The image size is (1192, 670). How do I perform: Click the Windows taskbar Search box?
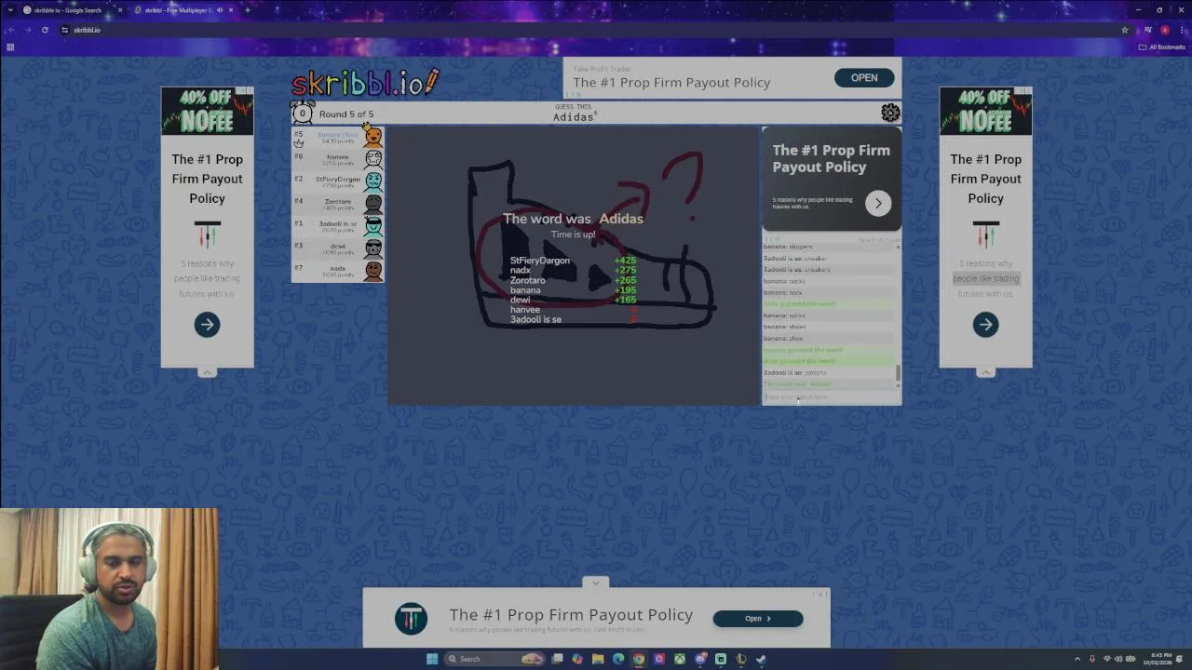[494, 659]
